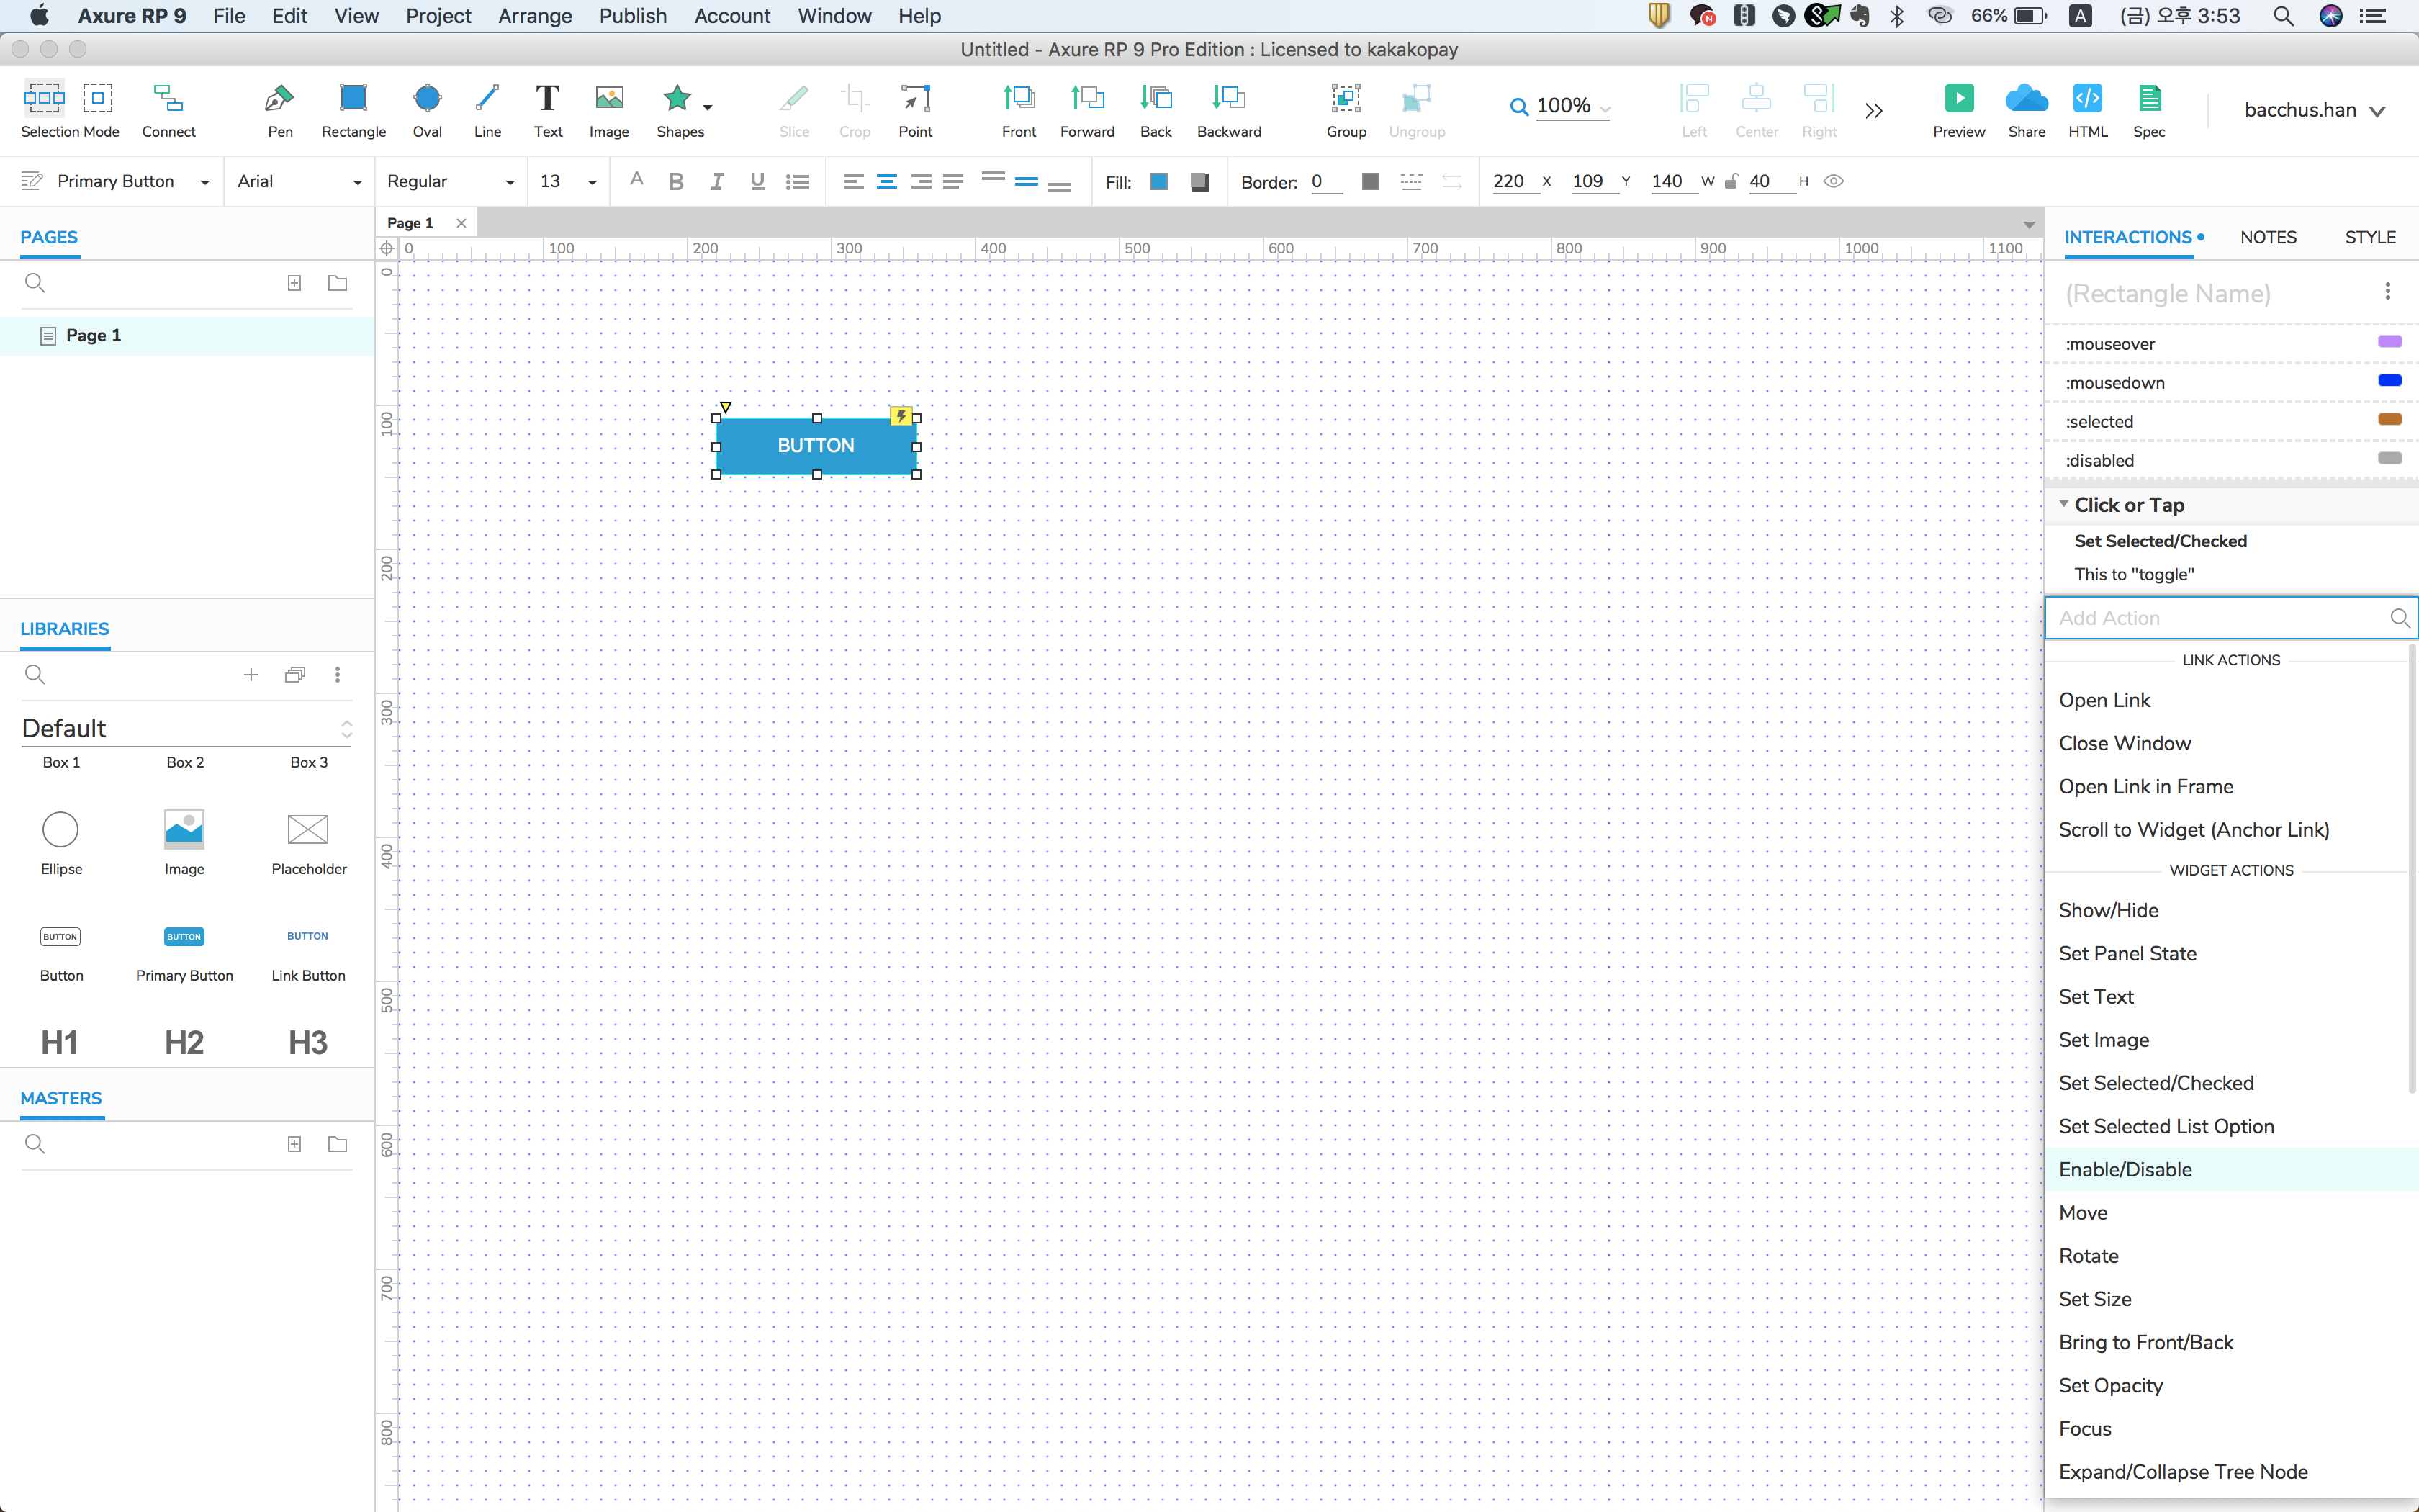Open the Arrange menu
Screen dimensions: 2419x1512
click(x=535, y=16)
